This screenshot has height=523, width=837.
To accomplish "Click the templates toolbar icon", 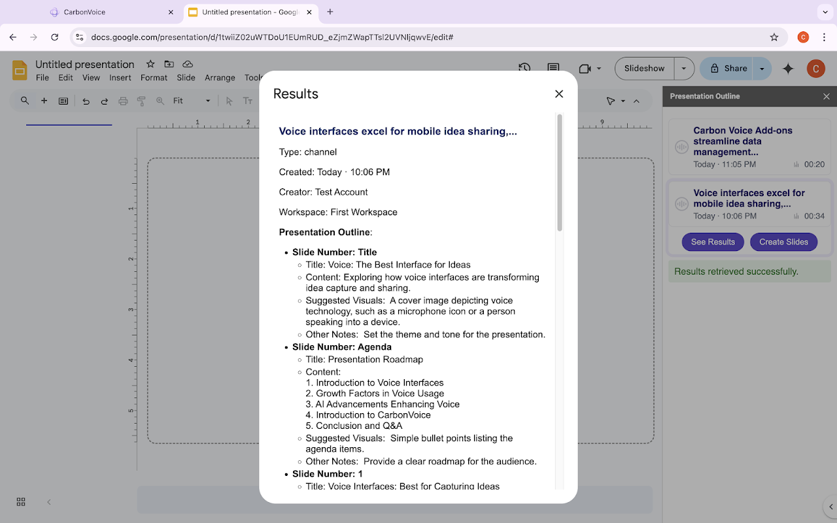I will [x=63, y=101].
